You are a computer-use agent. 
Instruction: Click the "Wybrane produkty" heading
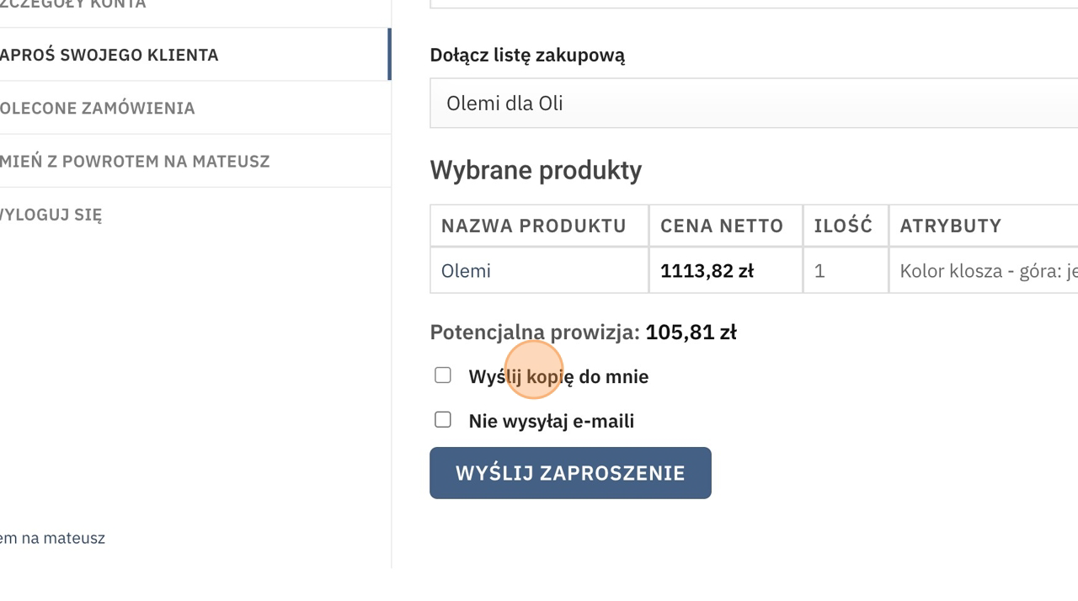pyautogui.click(x=536, y=170)
